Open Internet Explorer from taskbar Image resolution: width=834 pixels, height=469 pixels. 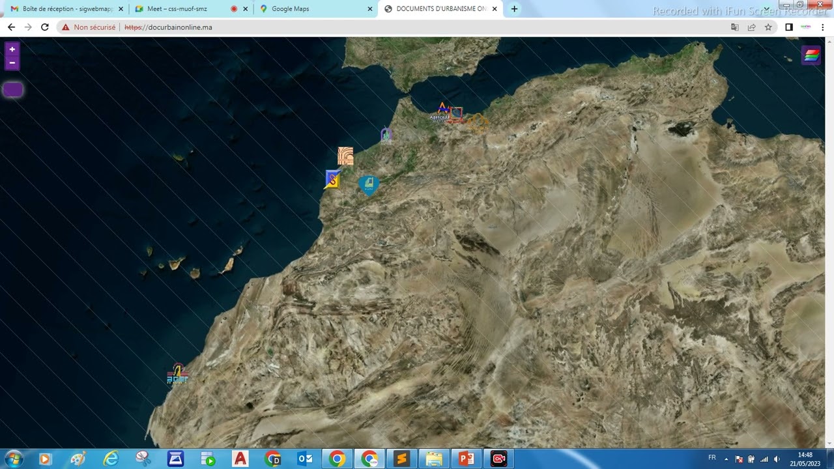111,459
